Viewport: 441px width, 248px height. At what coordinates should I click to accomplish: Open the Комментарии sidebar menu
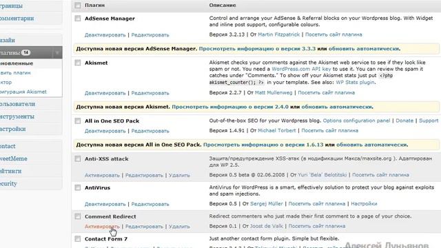(x=17, y=19)
